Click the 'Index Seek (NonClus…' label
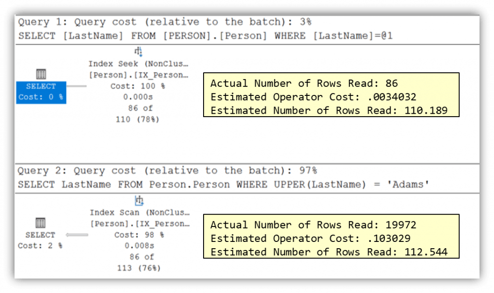The width and height of the screenshot is (494, 293). point(138,64)
